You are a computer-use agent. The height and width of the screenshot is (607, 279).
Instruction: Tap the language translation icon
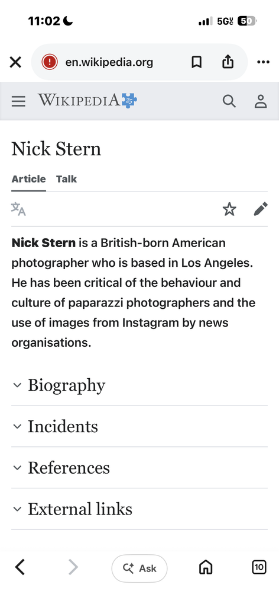click(18, 209)
